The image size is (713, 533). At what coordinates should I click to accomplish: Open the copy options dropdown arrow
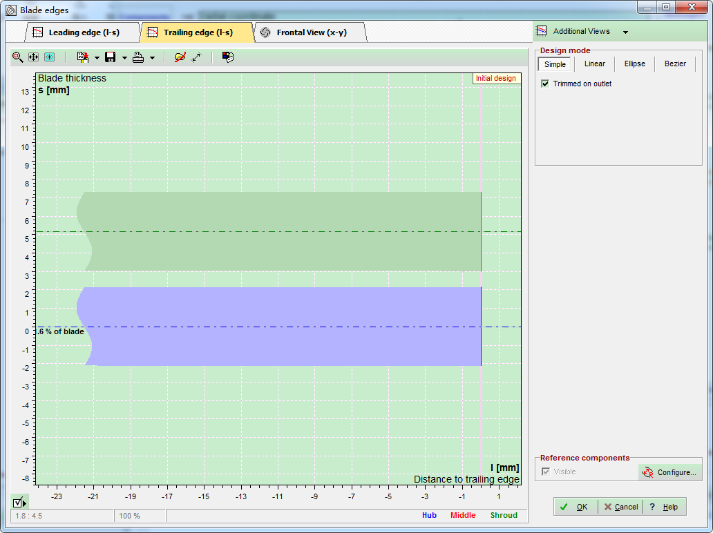(97, 58)
